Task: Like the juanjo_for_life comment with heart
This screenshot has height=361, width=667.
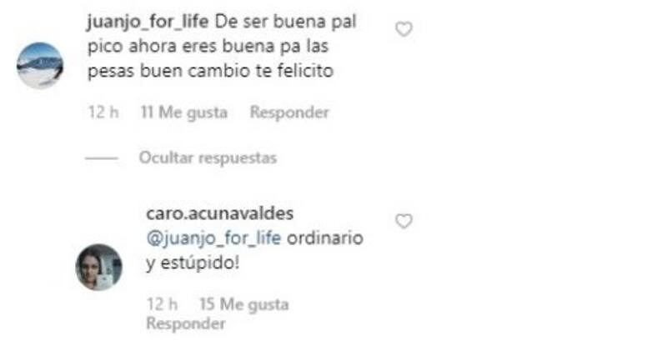Action: (404, 29)
